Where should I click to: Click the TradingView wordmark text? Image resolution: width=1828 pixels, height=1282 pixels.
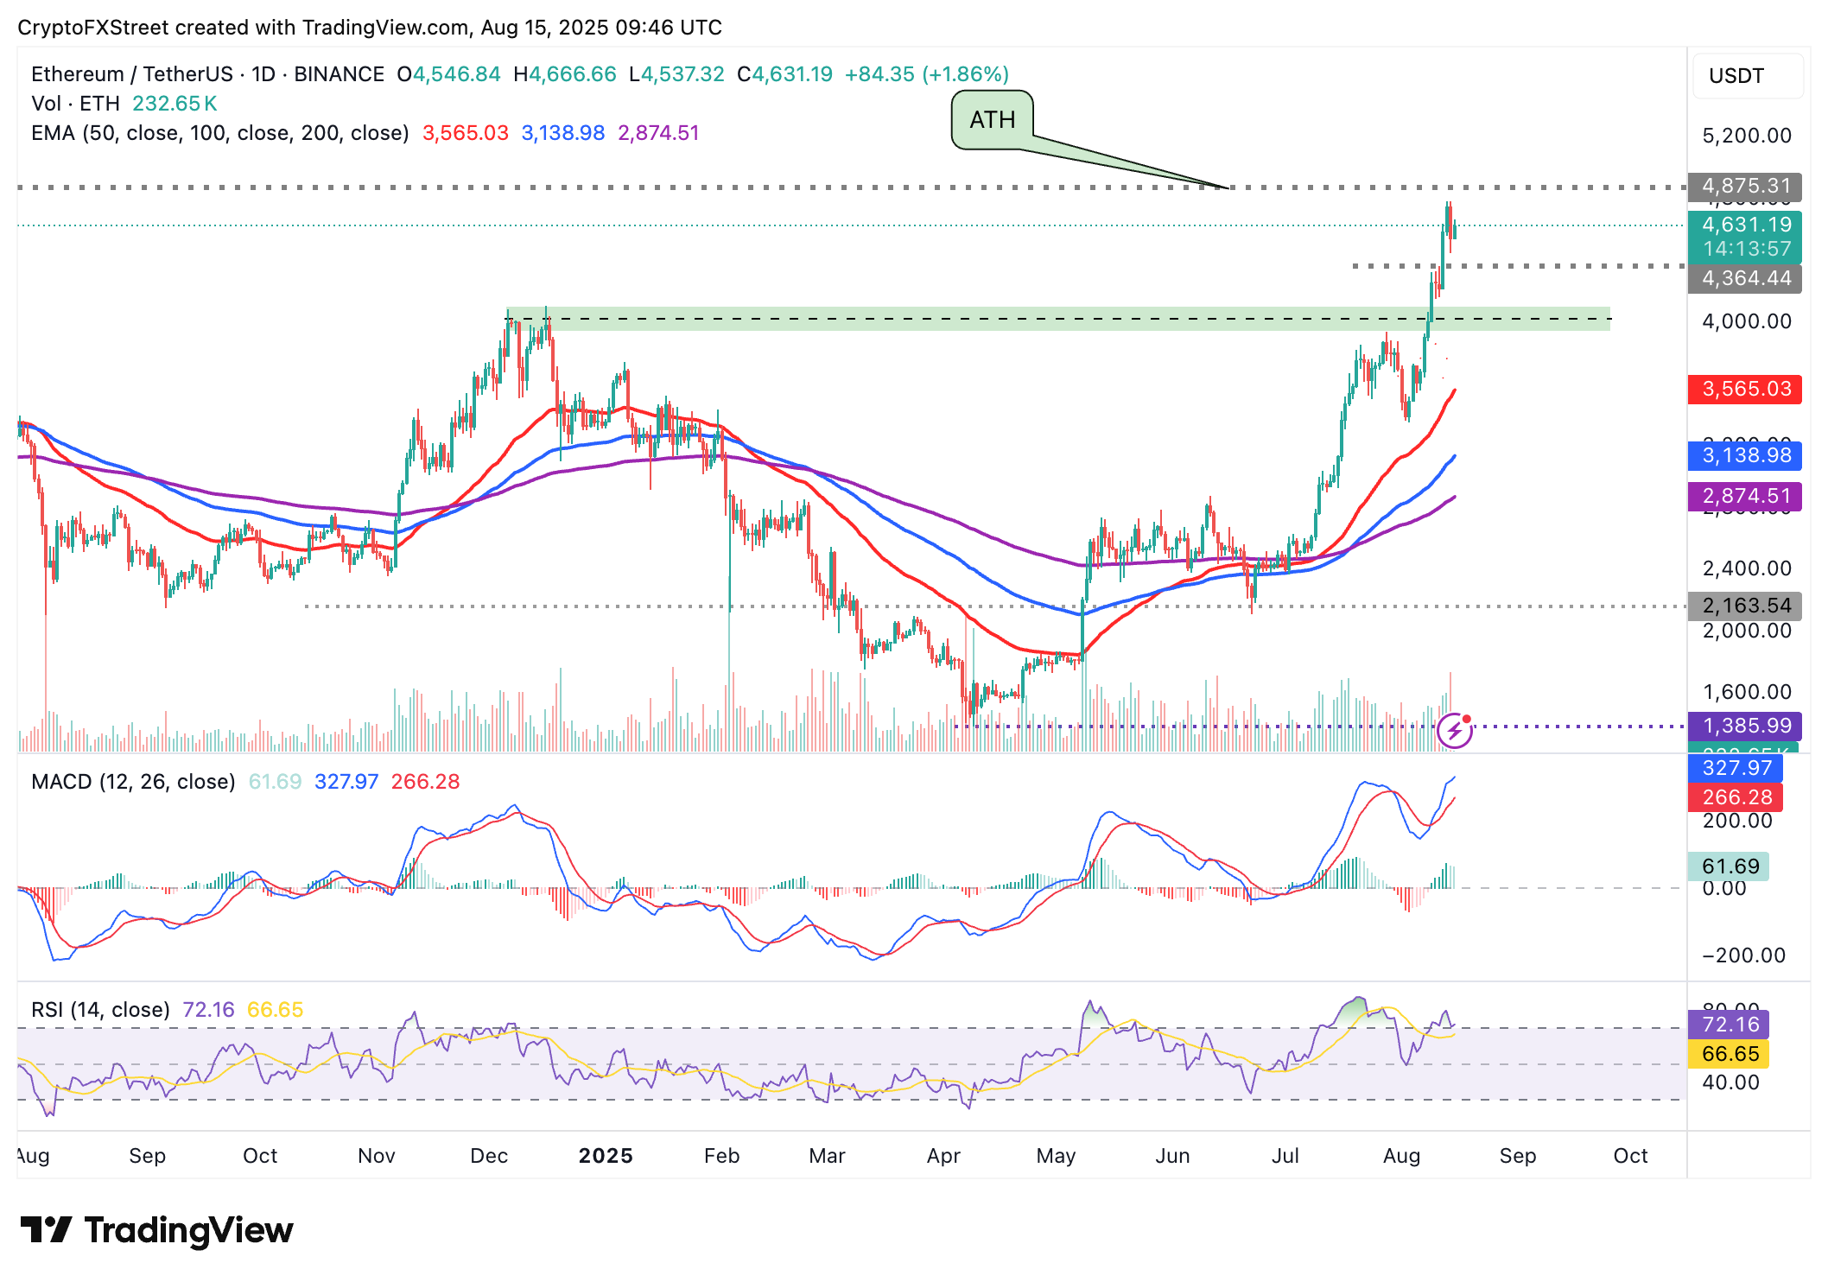point(188,1229)
